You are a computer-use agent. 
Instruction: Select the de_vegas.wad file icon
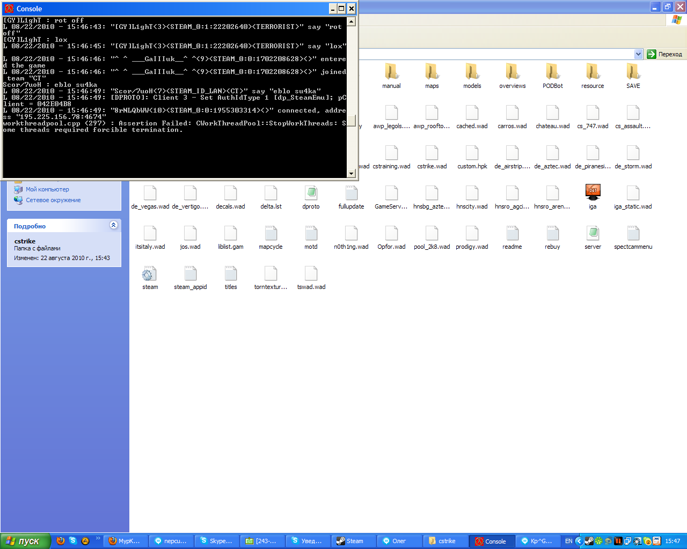[150, 192]
